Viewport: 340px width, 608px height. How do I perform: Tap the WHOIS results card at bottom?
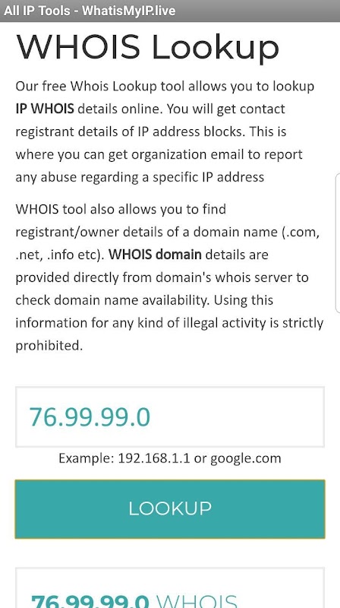pos(170,588)
